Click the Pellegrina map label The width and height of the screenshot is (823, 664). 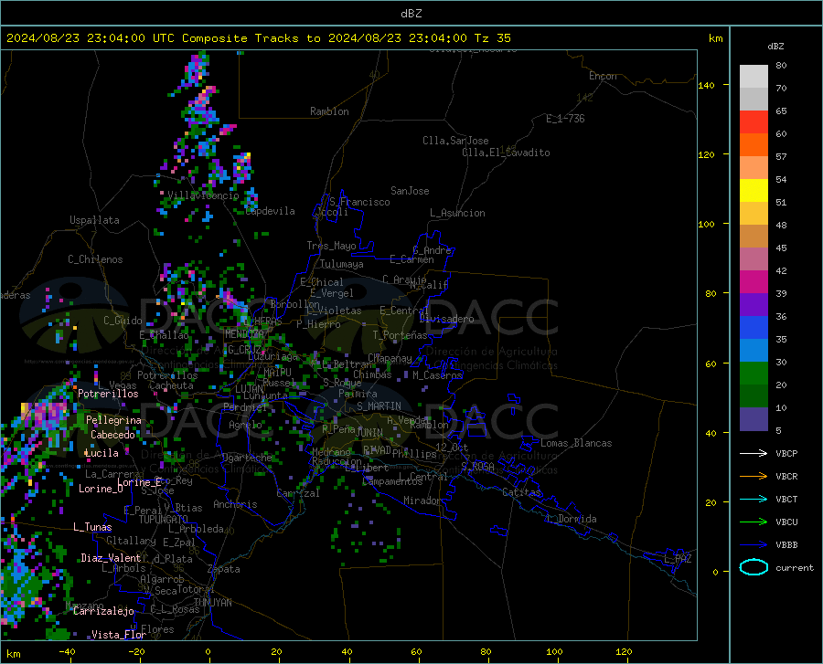point(113,420)
